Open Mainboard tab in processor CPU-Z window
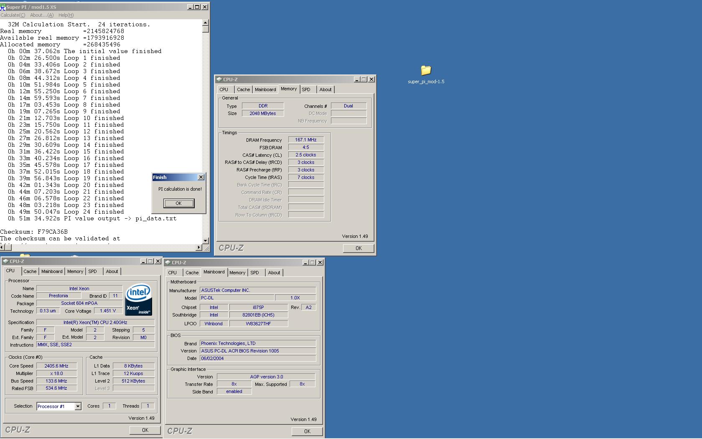 (52, 271)
